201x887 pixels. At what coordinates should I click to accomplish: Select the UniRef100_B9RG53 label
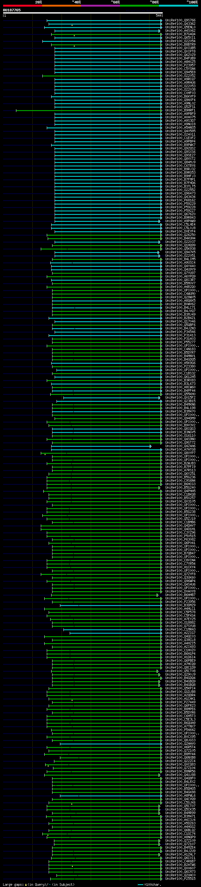[x=180, y=172]
